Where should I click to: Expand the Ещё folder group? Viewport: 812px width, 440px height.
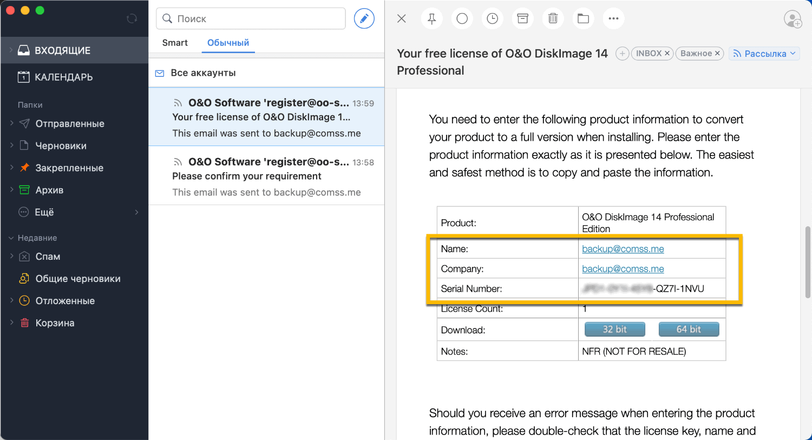(x=136, y=212)
